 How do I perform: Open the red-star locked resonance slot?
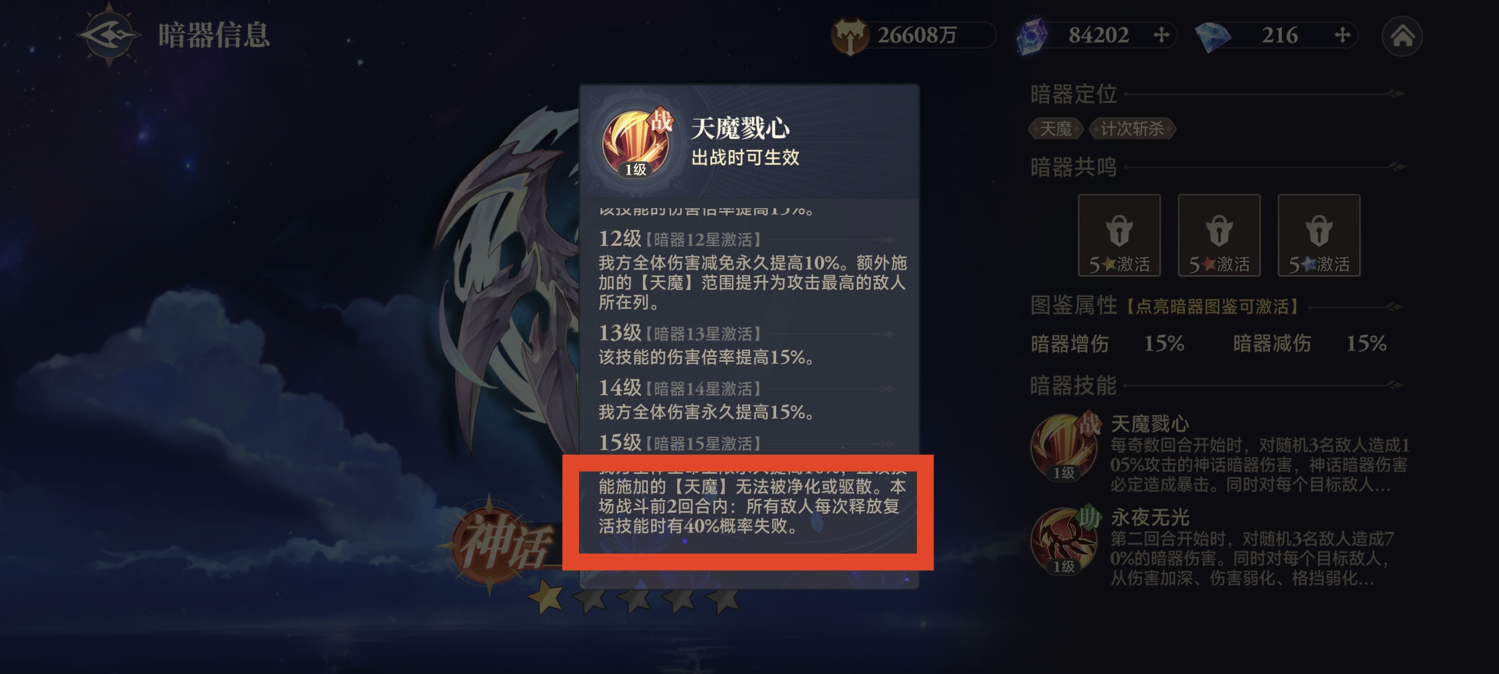[1219, 235]
